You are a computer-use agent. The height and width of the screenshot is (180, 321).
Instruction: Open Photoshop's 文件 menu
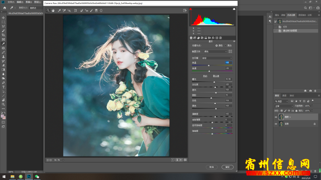tap(11, 2)
